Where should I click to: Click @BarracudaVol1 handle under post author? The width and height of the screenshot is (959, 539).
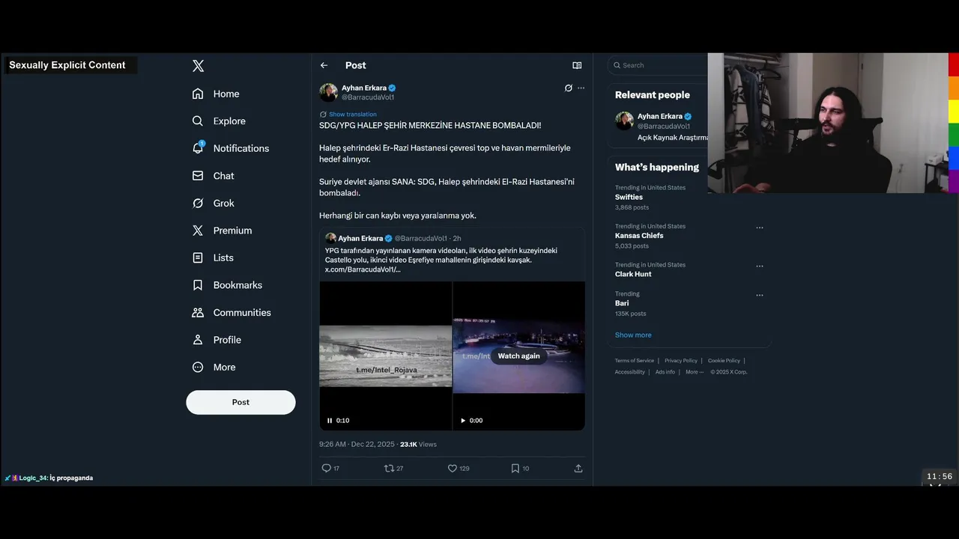pos(368,97)
